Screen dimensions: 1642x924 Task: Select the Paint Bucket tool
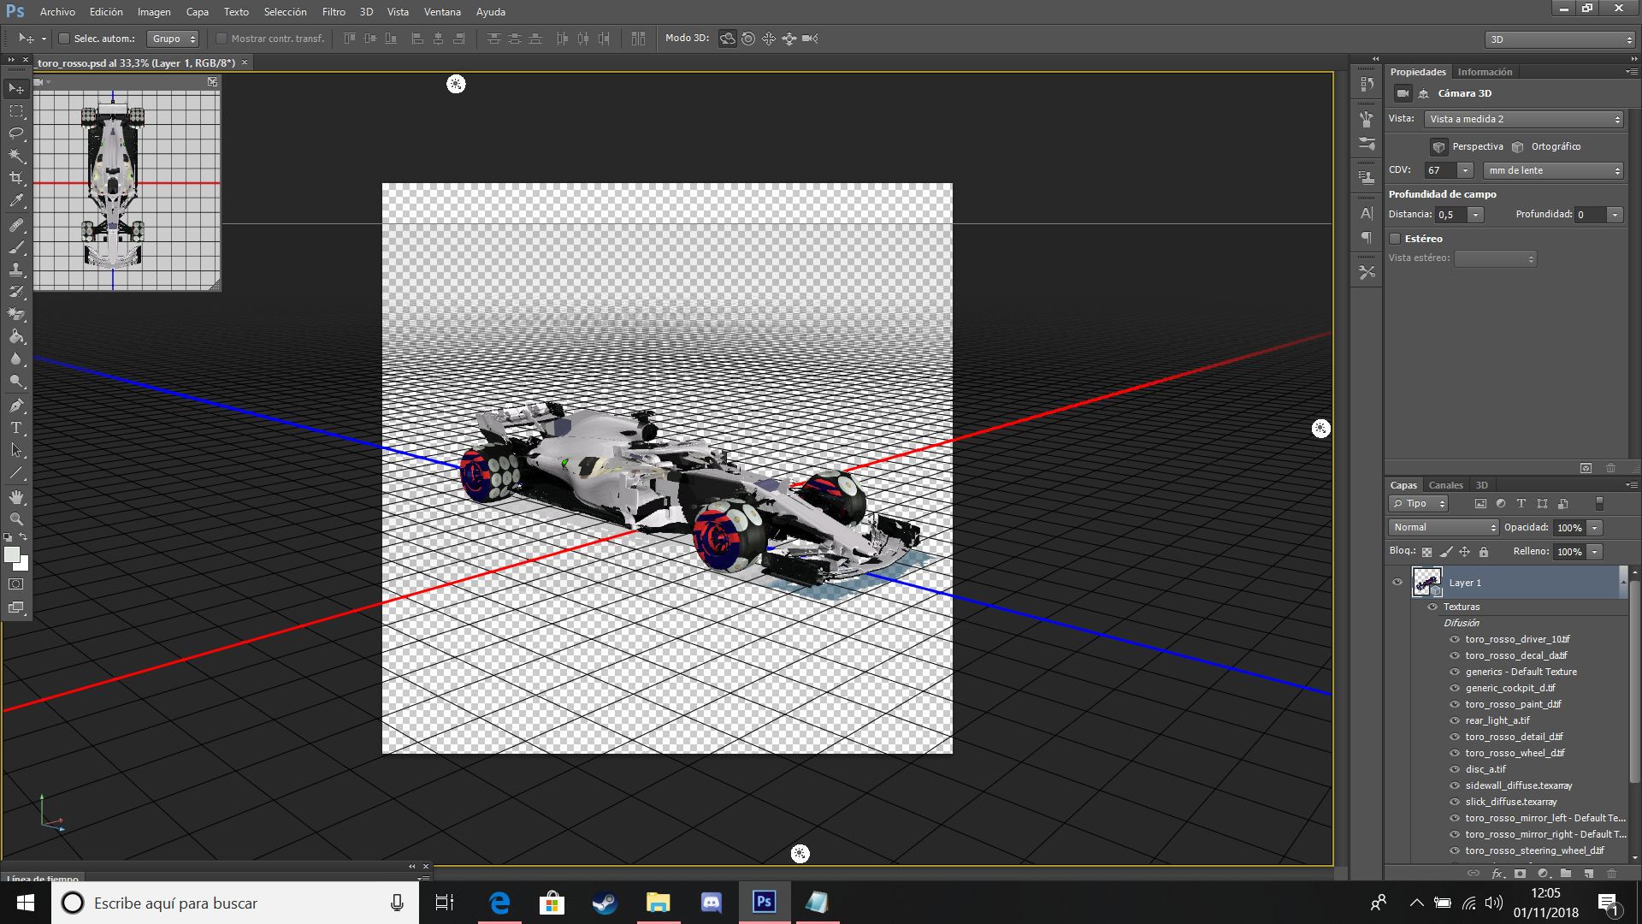16,336
